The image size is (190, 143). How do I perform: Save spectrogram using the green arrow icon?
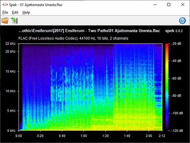click(x=14, y=20)
